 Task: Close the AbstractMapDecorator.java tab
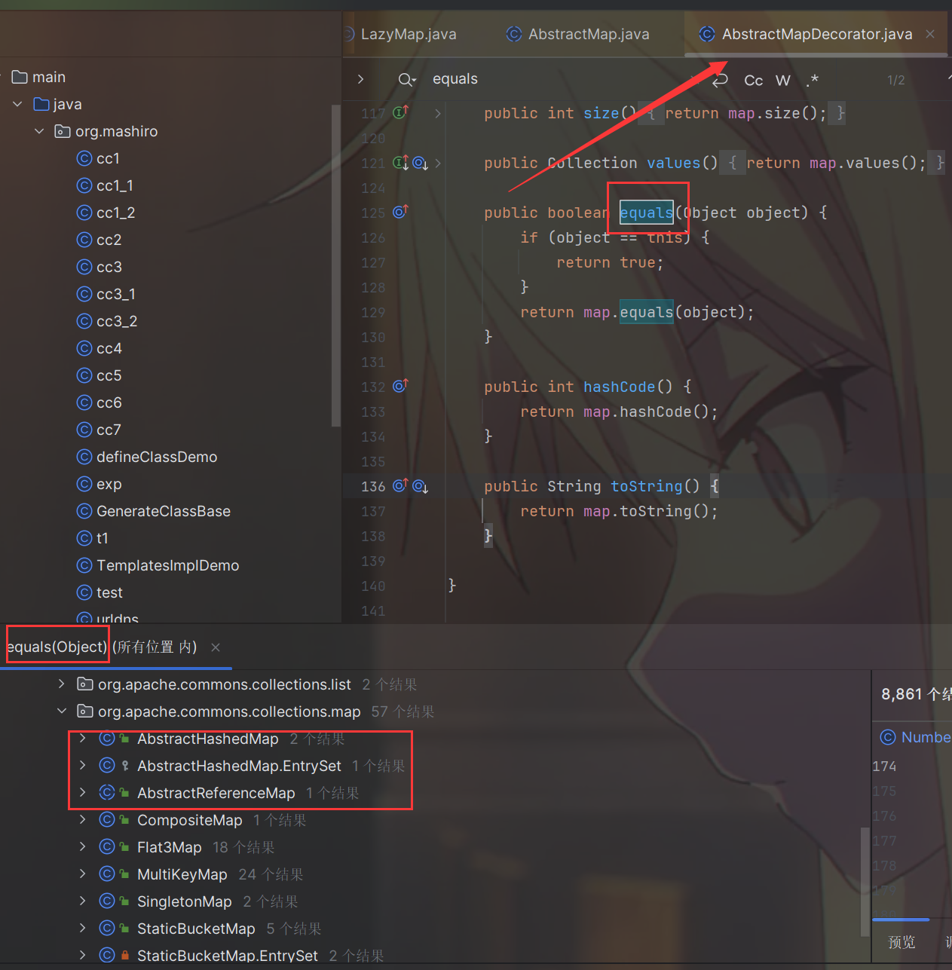(x=930, y=34)
